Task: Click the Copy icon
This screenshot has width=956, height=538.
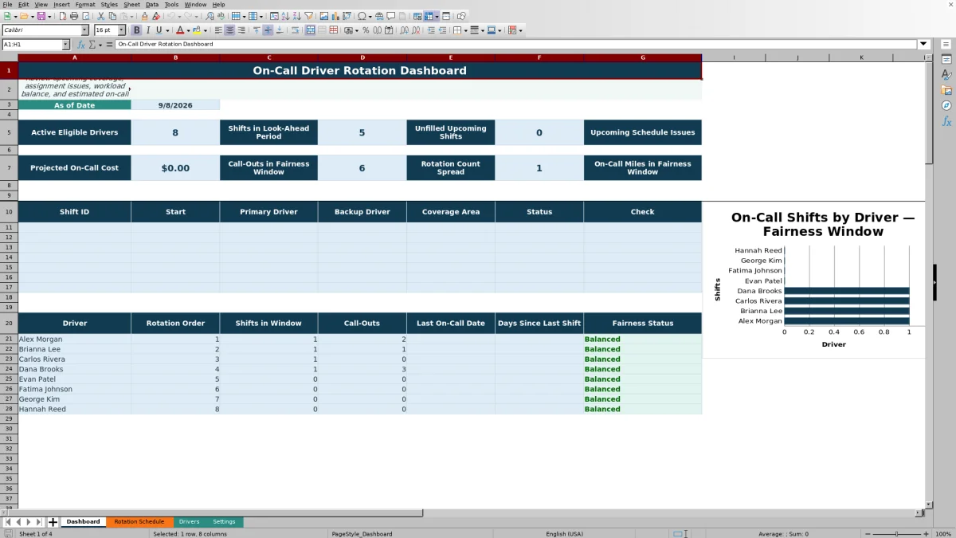Action: (112, 16)
